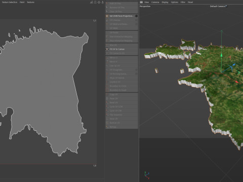Click the viewport hamburger menu icon

(x=141, y=2)
